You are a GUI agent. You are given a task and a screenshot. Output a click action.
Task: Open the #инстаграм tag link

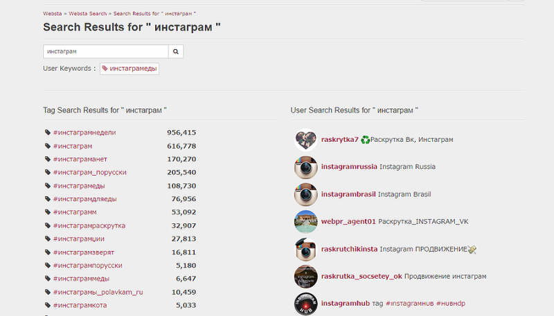73,146
